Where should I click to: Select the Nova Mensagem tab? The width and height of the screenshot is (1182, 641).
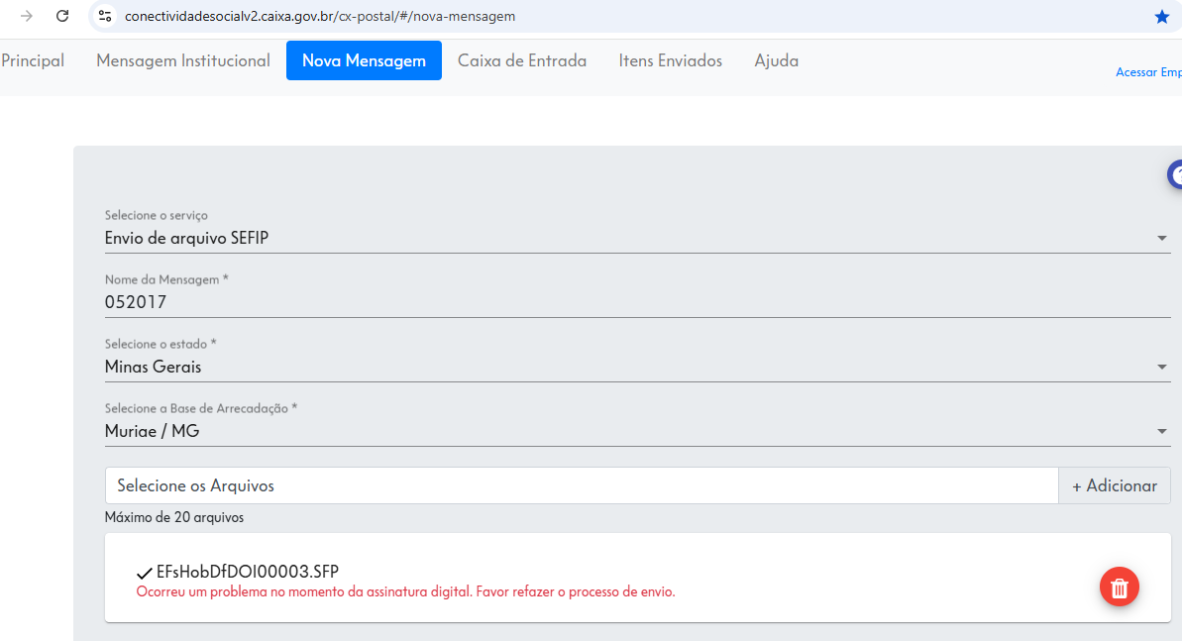click(x=364, y=60)
